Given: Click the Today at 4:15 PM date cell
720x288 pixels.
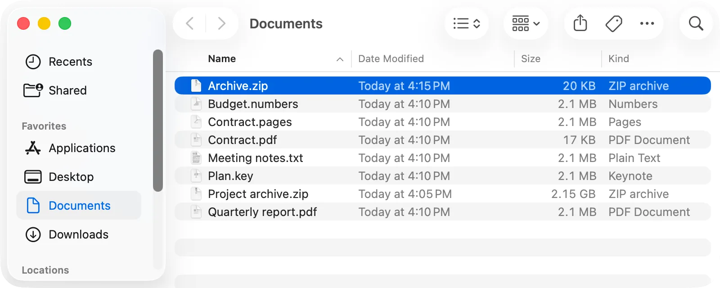Looking at the screenshot, I should point(404,86).
